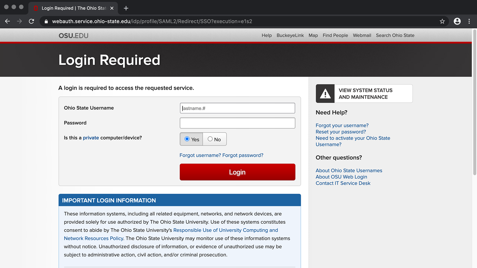
Task: Click the red Login button
Action: (237, 172)
